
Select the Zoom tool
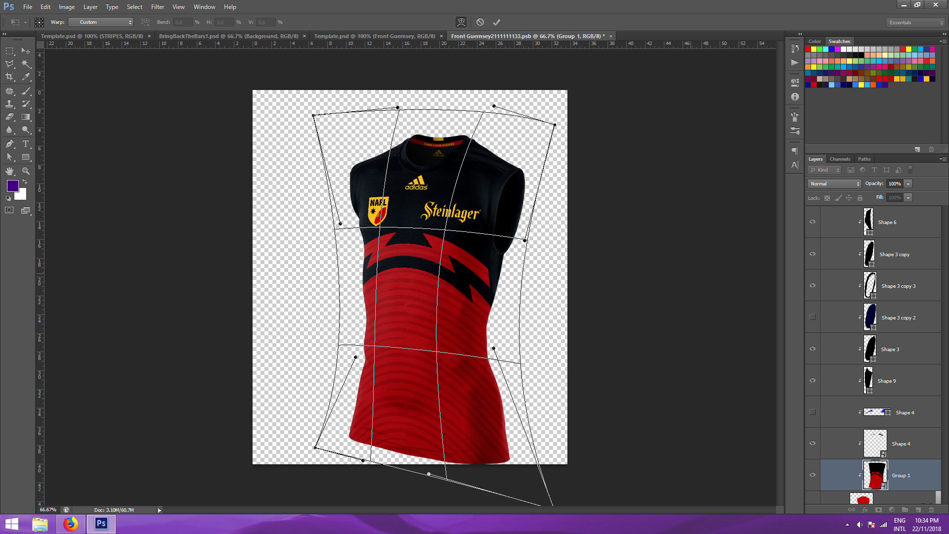(x=26, y=171)
